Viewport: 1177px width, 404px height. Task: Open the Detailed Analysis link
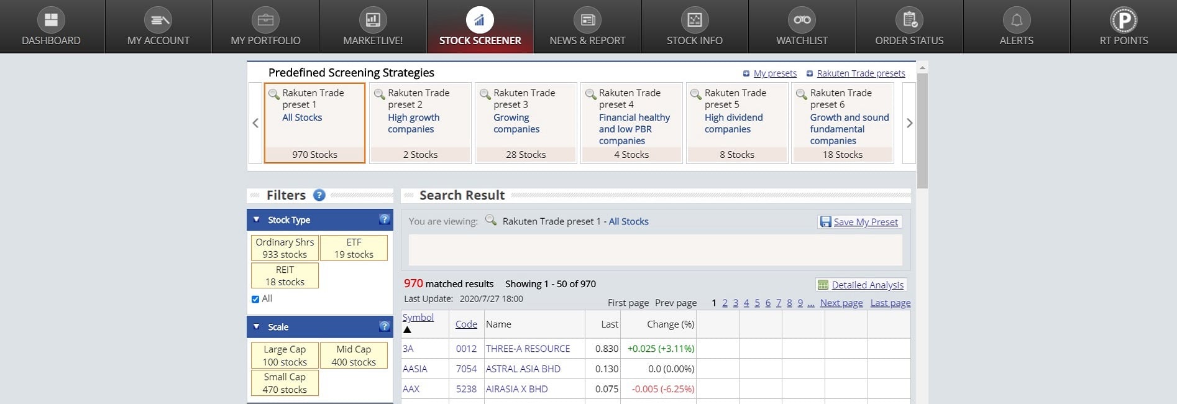[868, 285]
